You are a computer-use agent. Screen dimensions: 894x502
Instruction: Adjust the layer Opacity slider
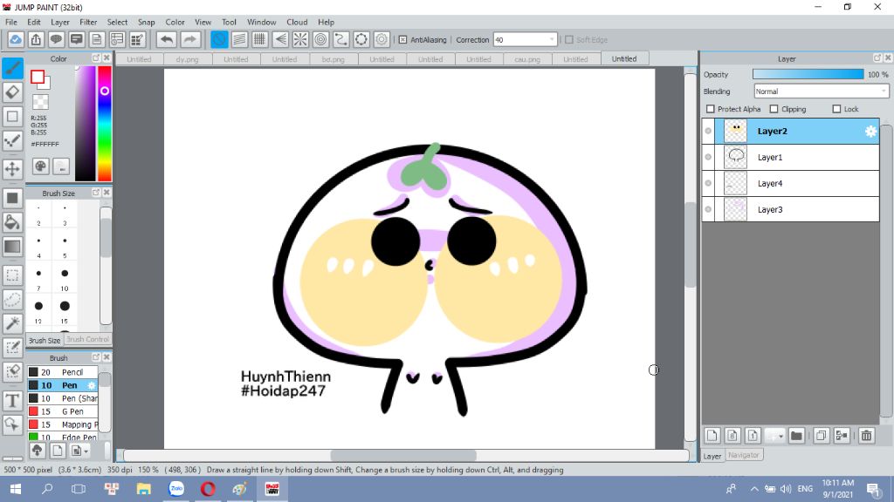(x=808, y=75)
